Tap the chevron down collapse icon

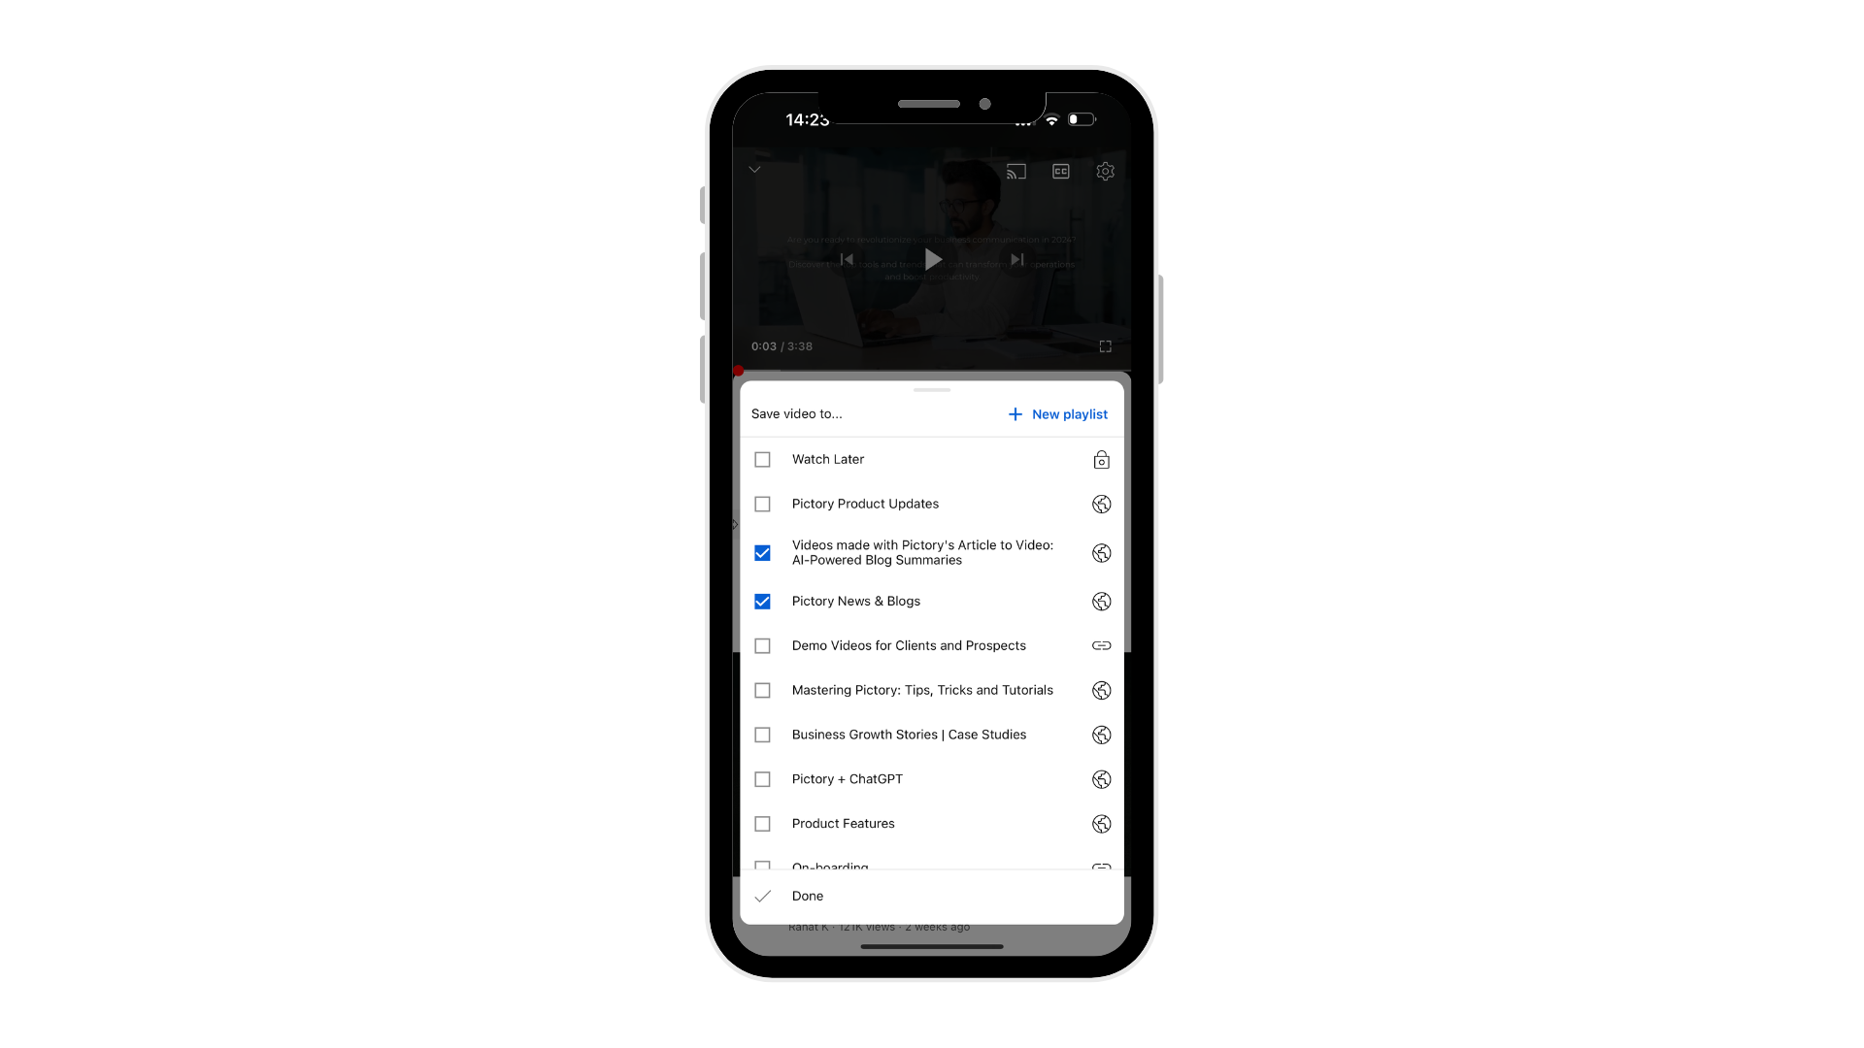(x=755, y=169)
